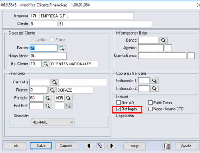Click the ok button
This screenshot has width=200, height=153.
16,146
